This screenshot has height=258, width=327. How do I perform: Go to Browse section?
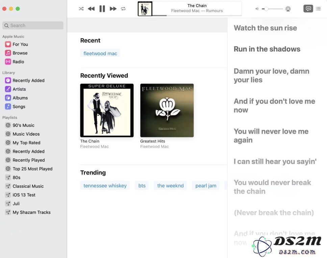pyautogui.click(x=20, y=53)
